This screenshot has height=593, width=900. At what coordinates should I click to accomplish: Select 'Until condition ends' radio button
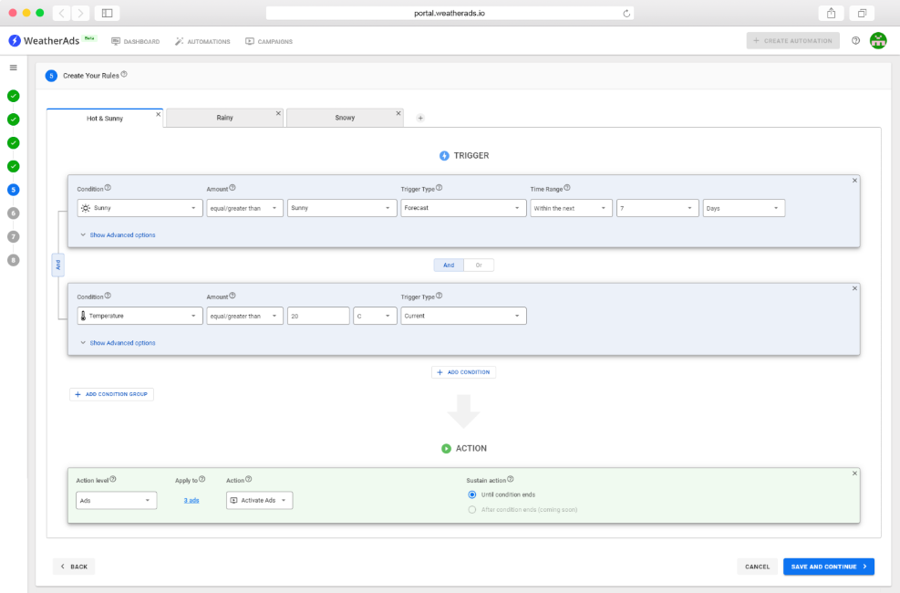click(471, 494)
